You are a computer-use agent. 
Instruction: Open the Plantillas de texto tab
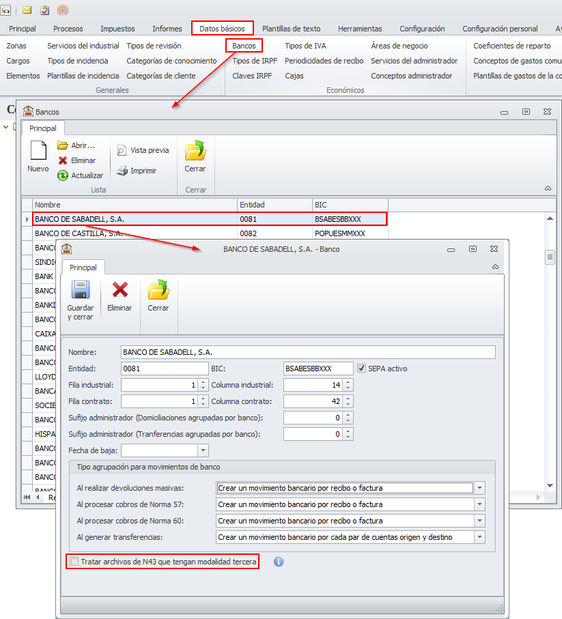[x=291, y=29]
